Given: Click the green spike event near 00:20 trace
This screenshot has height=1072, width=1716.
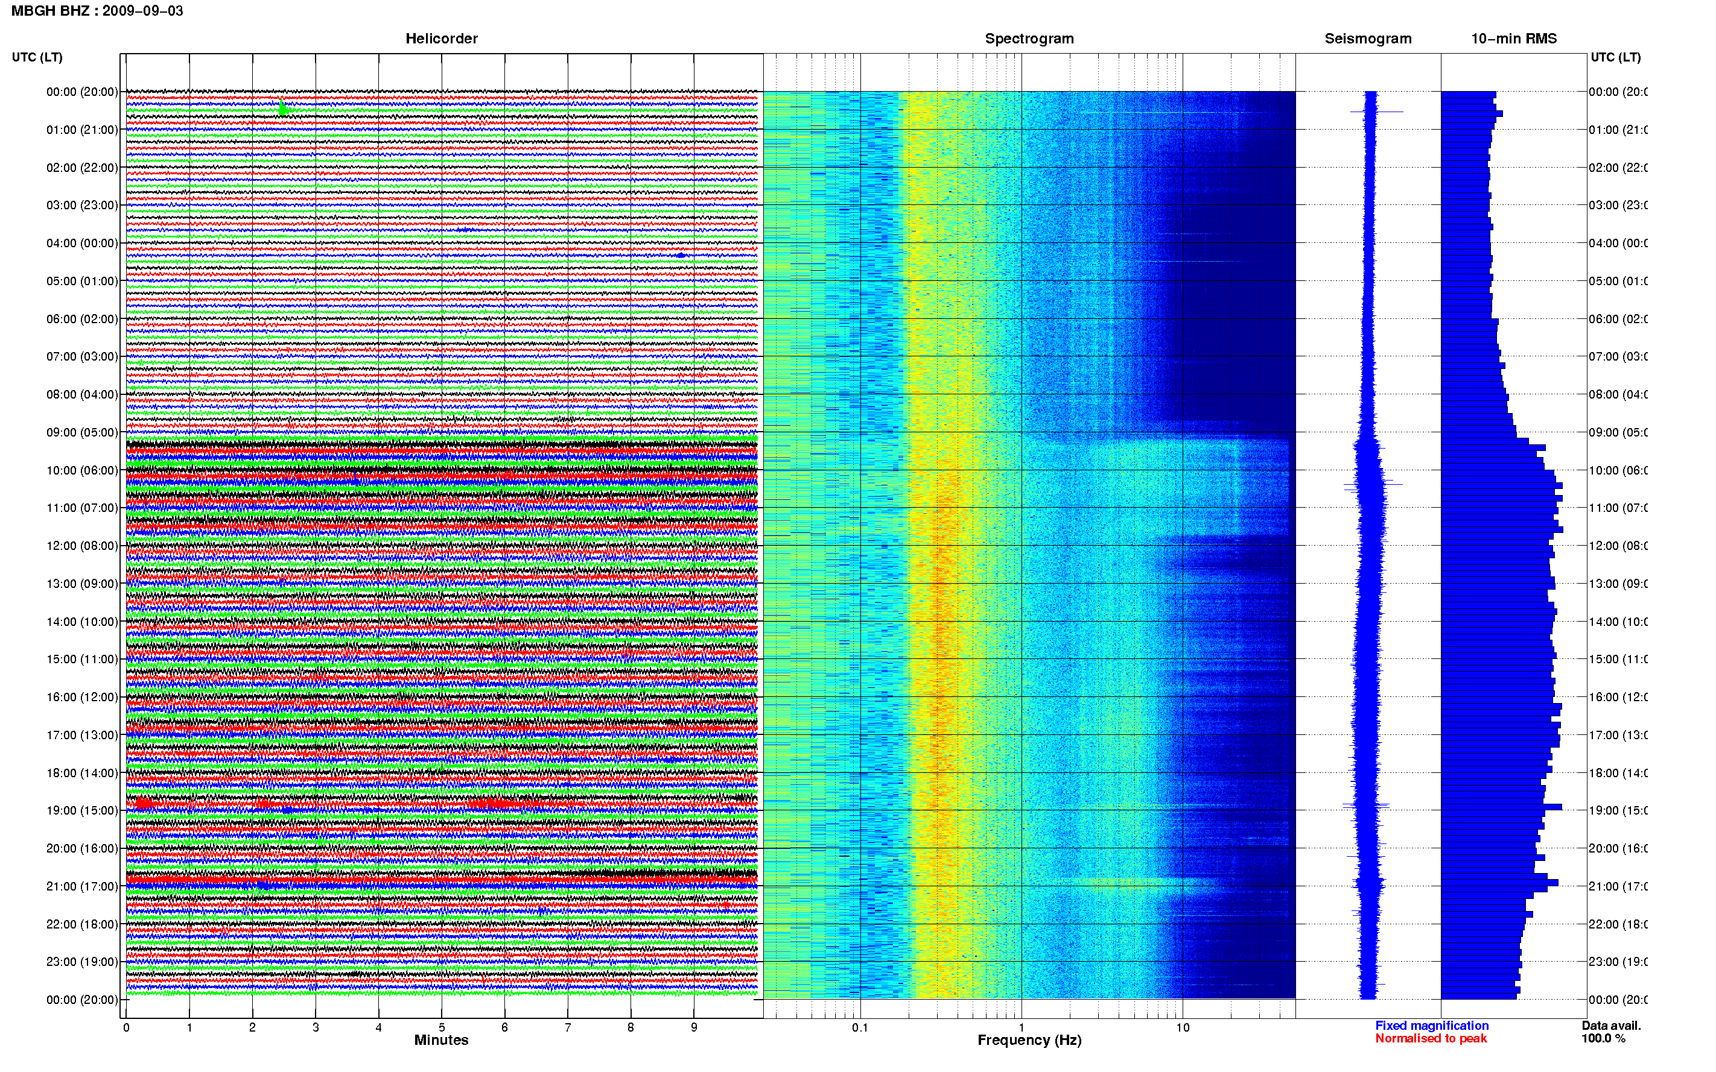Looking at the screenshot, I should (x=283, y=109).
